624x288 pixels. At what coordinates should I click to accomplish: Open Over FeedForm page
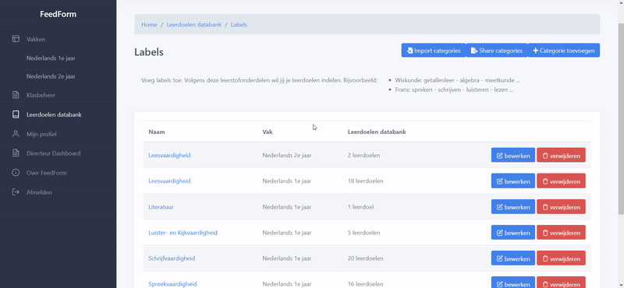click(x=47, y=173)
